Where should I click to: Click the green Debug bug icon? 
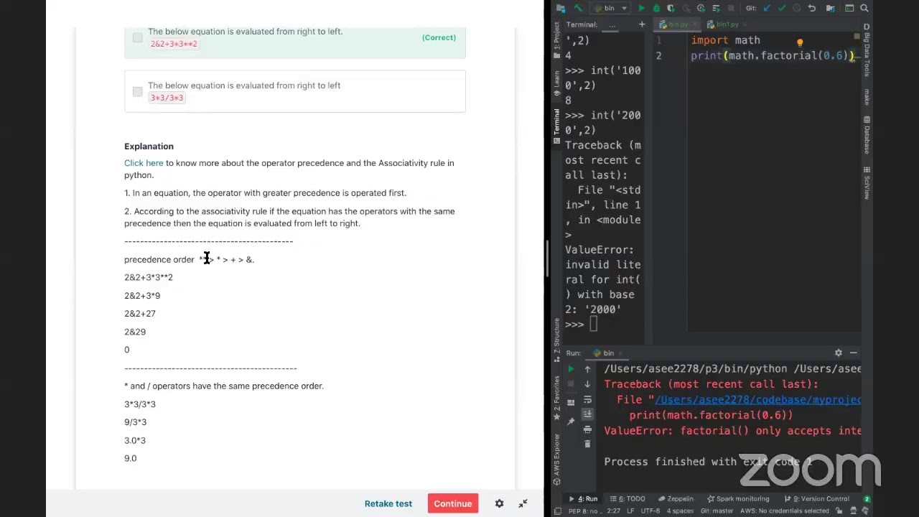[x=656, y=8]
